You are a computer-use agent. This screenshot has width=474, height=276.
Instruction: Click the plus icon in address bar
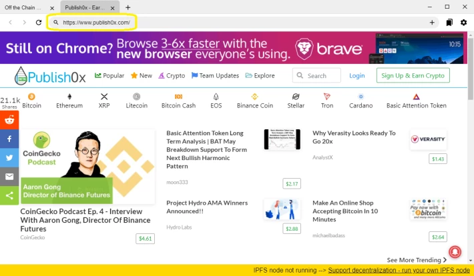coord(432,23)
